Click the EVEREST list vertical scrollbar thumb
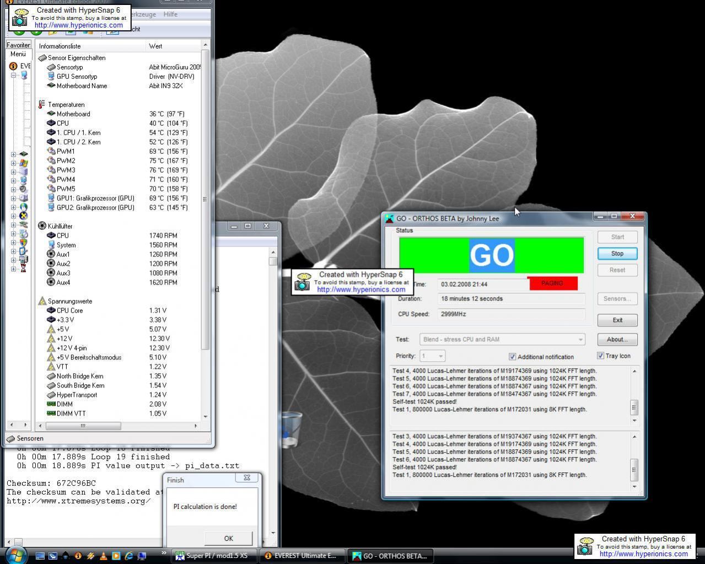The image size is (705, 564). coord(205,199)
